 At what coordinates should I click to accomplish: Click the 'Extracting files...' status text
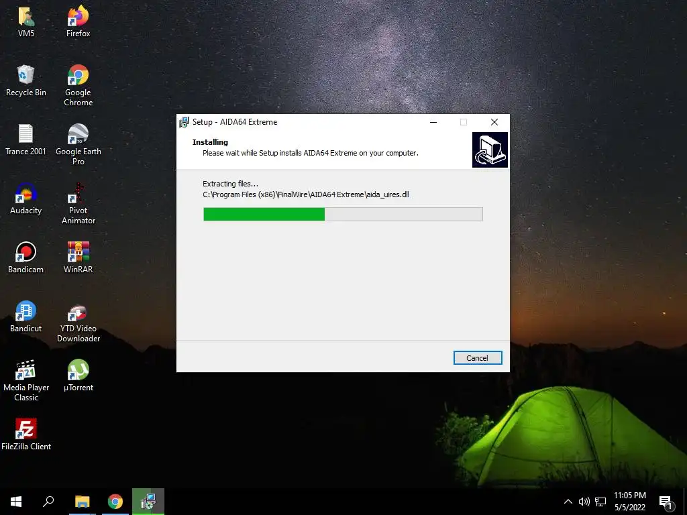[x=231, y=184]
